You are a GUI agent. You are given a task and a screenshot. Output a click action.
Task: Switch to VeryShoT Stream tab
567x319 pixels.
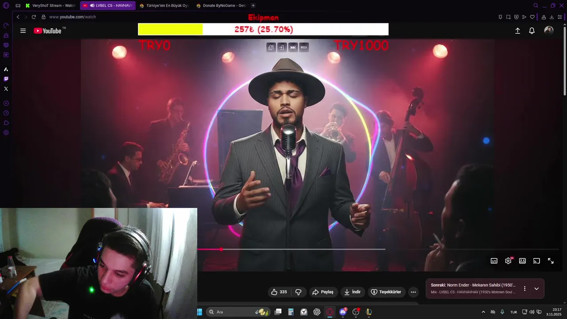[50, 5]
